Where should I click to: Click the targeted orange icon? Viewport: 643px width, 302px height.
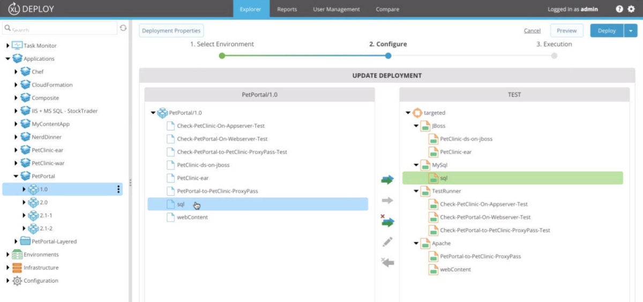click(417, 113)
